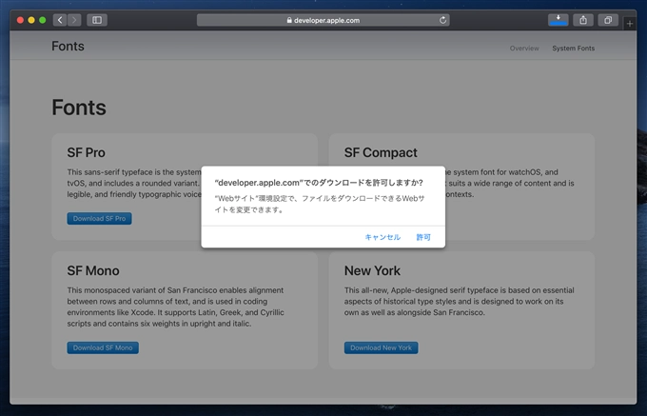
Task: Click the dialog title about download permission
Action: pos(319,183)
